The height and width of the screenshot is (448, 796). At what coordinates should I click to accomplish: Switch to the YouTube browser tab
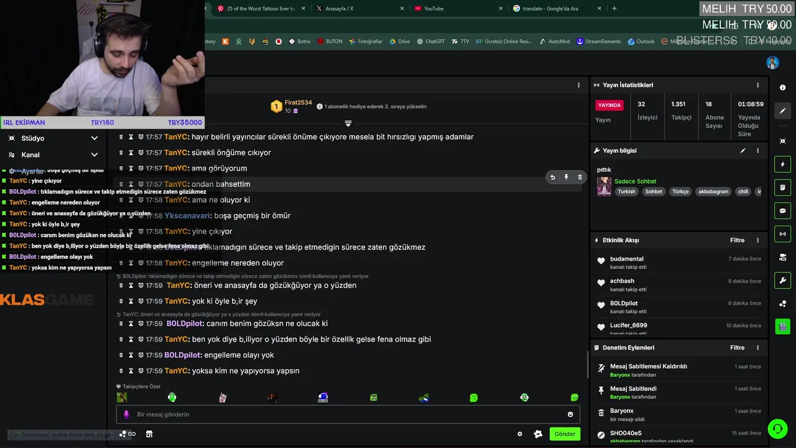coord(457,9)
